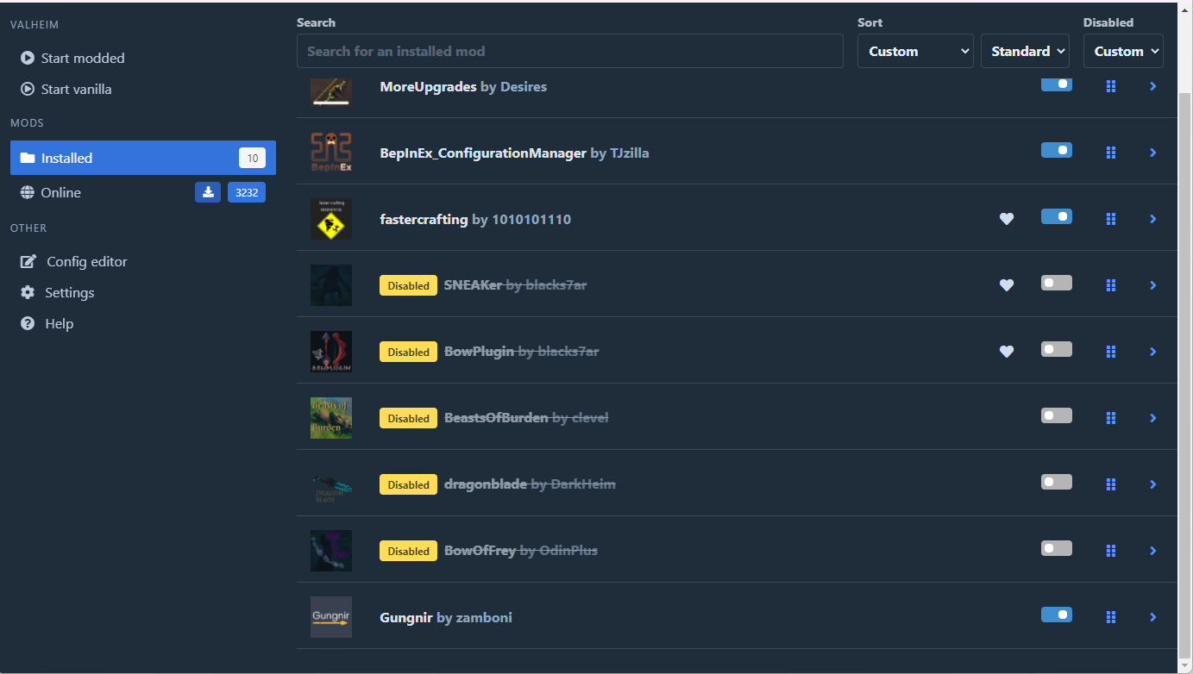Click the 'MoreUpgrades by Desires' mod name
This screenshot has height=674, width=1193.
463,86
